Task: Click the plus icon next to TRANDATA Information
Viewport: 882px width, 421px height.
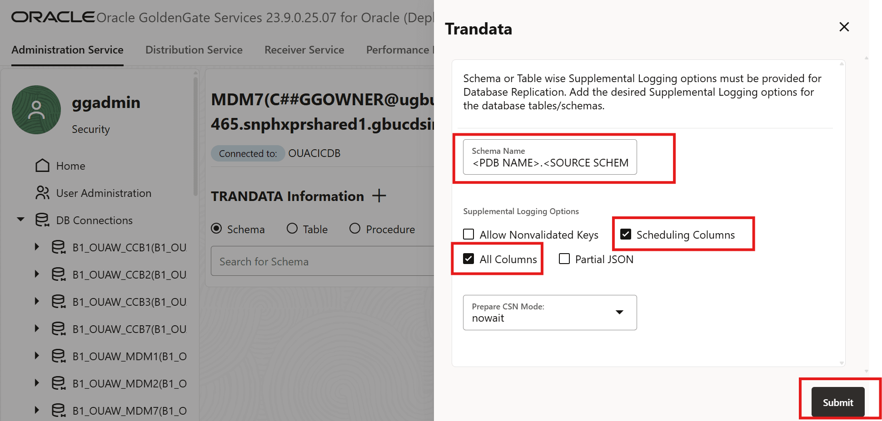Action: click(x=379, y=196)
